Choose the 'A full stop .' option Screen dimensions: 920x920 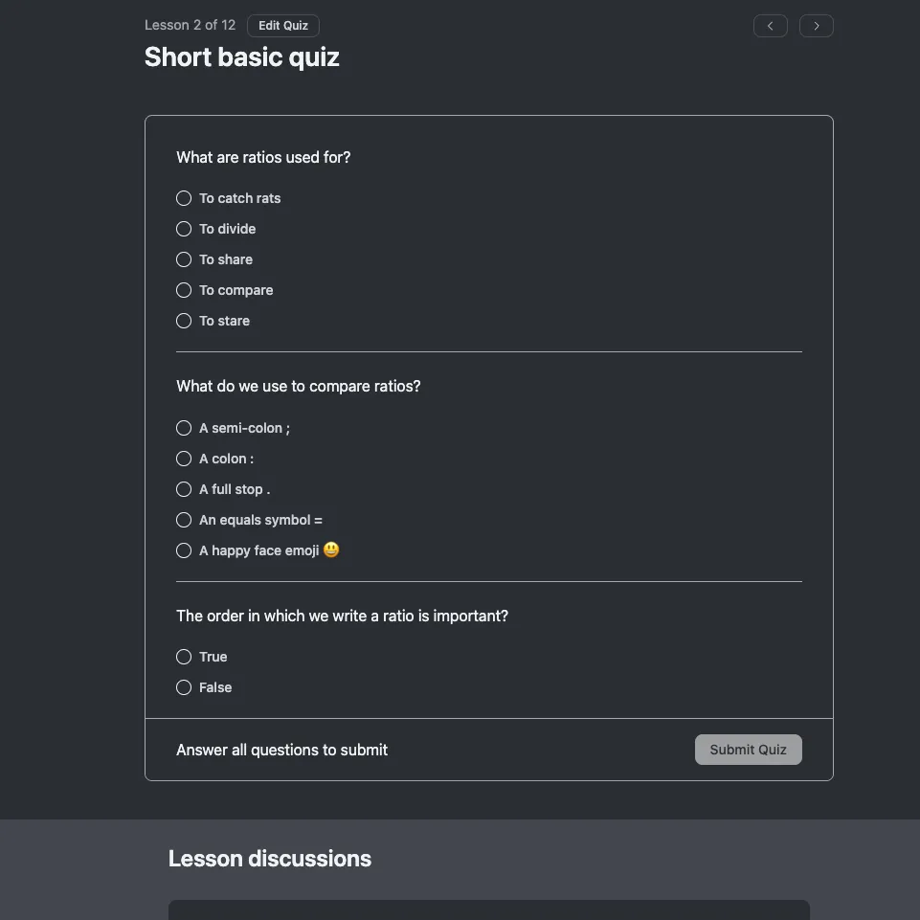pos(184,489)
